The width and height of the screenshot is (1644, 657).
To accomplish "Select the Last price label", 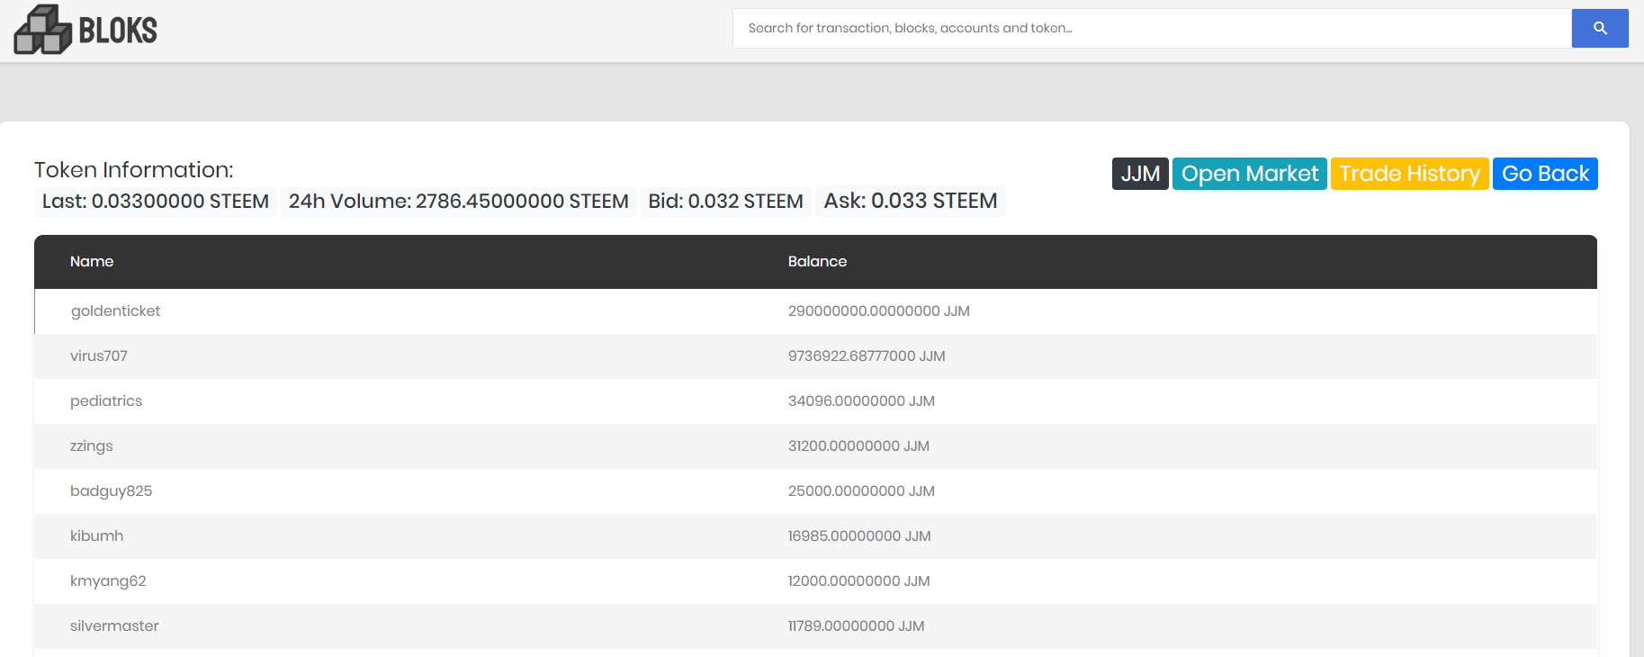I will (x=156, y=201).
